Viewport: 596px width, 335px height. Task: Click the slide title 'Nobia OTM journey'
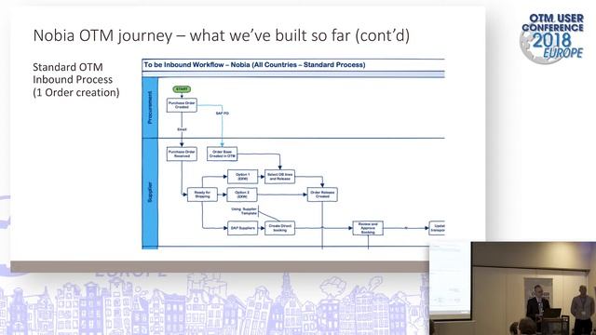coord(222,35)
